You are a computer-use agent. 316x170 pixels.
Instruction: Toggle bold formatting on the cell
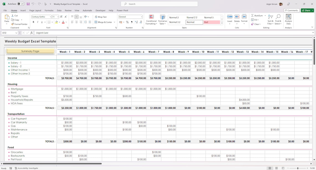point(33,22)
